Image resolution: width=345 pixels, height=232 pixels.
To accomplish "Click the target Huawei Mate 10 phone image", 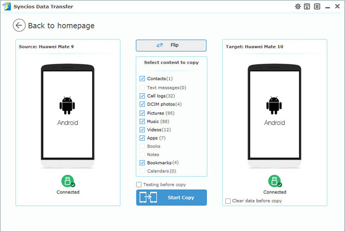I will coord(275,116).
